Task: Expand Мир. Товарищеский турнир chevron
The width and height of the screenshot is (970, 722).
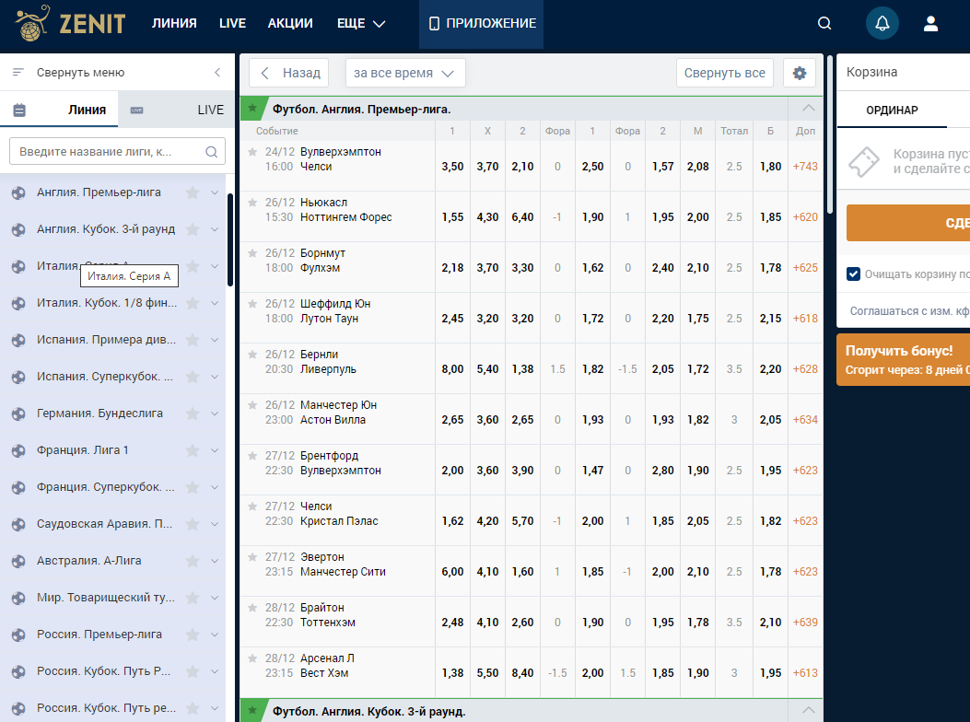Action: [x=215, y=598]
